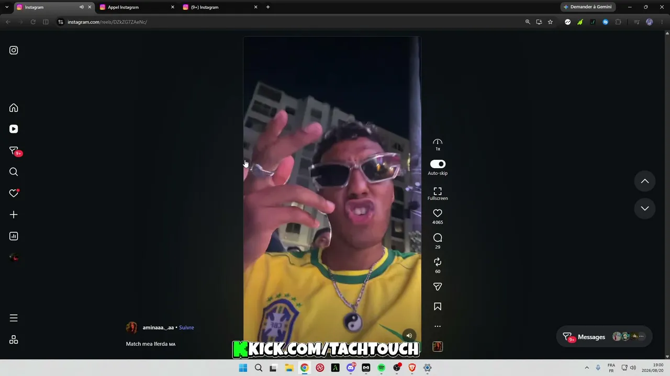
Task: Enter Fullscreen mode for the reel
Action: (438, 194)
